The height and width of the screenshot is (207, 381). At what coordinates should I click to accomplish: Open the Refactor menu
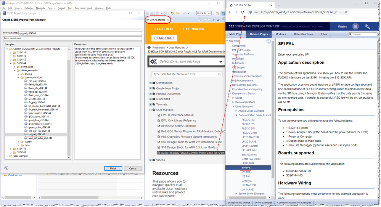tap(29, 8)
